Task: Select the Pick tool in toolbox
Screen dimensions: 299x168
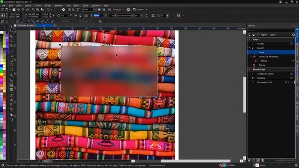Action: [x=11, y=26]
